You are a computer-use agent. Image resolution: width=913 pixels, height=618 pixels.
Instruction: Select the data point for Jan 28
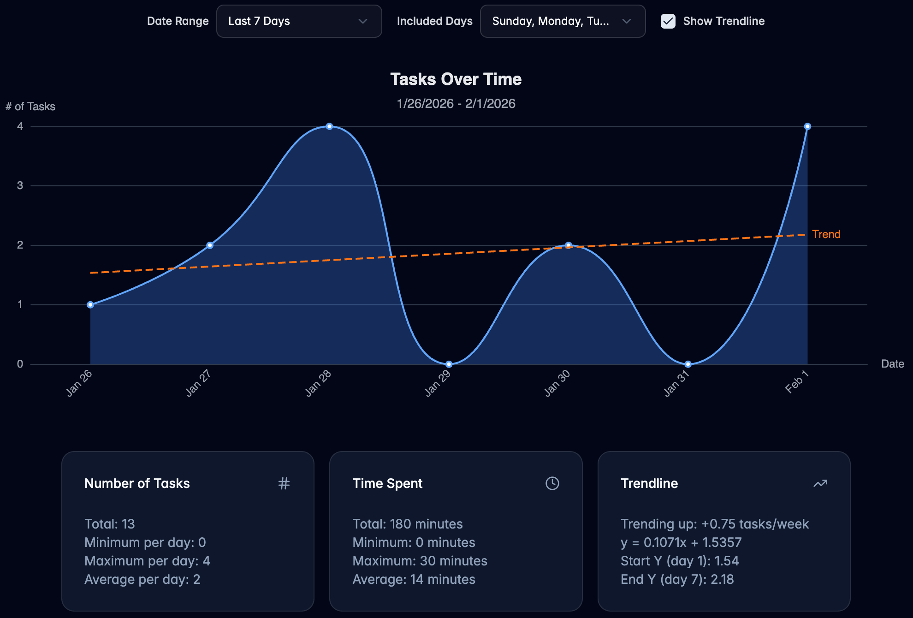pyautogui.click(x=329, y=126)
